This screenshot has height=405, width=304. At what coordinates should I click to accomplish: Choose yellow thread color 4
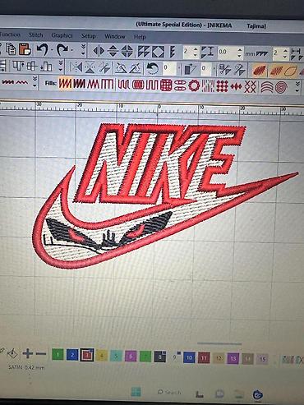(102, 356)
